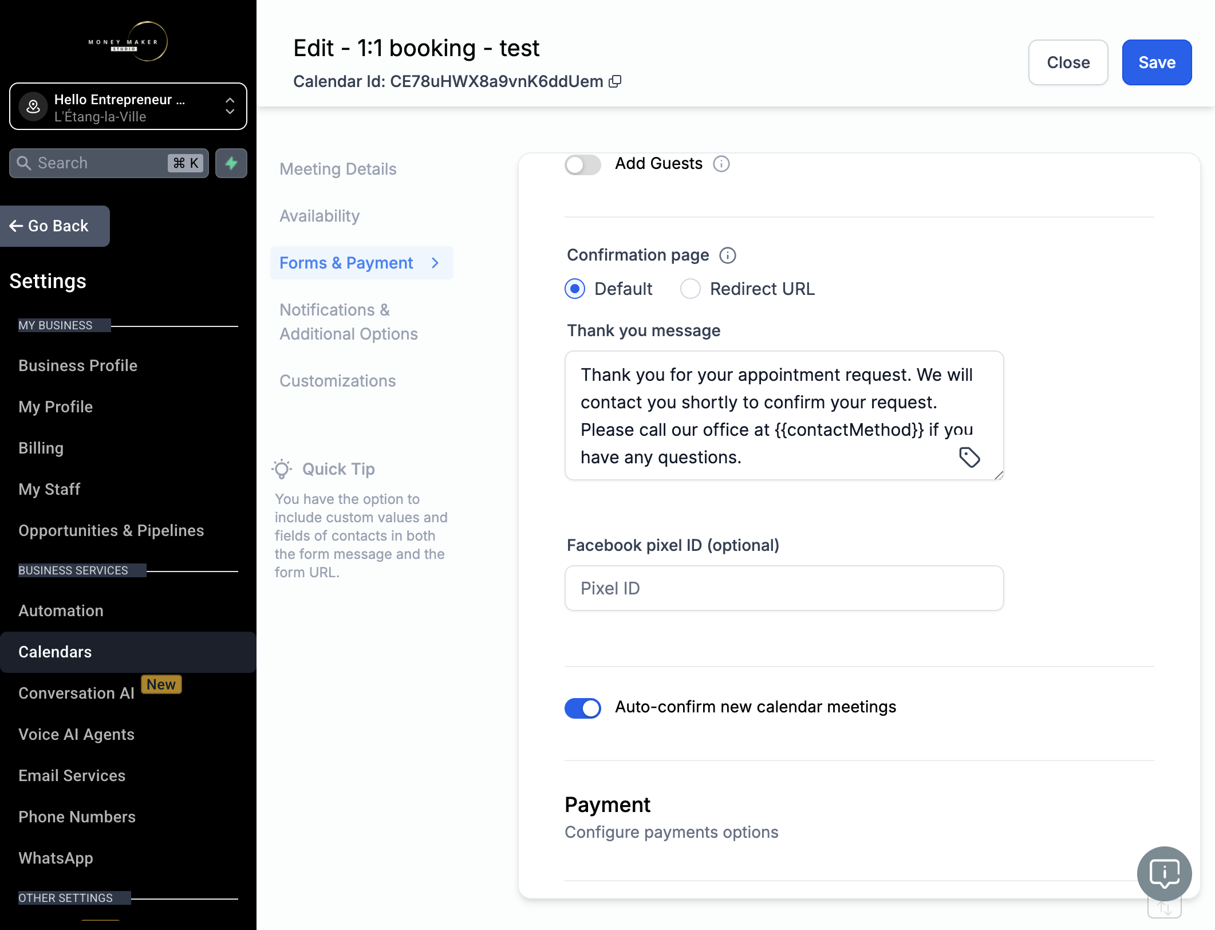Select the Redirect URL radio option

(x=691, y=289)
